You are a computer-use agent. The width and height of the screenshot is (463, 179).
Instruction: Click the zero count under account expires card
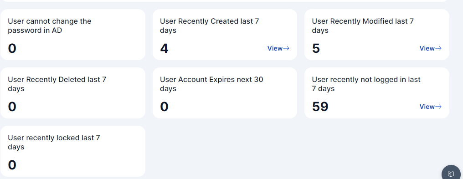point(164,107)
